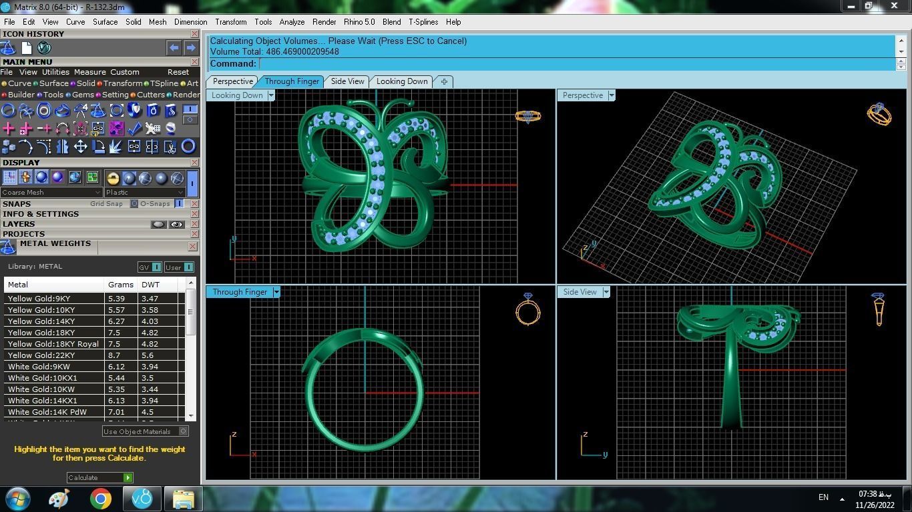Click in the Command input field

click(x=577, y=64)
